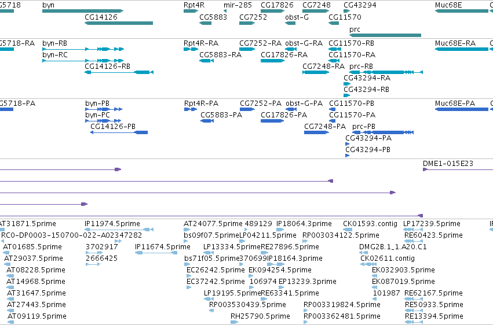This screenshot has height=325, width=493.
Task: Click the AT24077.5prime EST
Action: pos(187,230)
